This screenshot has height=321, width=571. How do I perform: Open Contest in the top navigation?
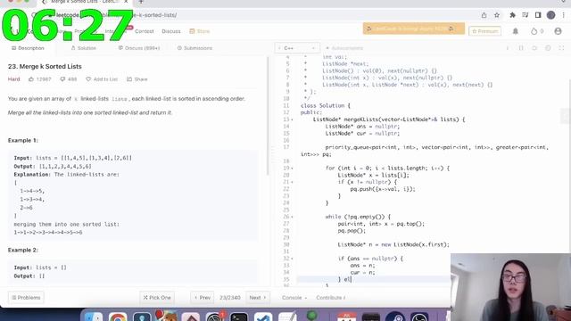145,31
